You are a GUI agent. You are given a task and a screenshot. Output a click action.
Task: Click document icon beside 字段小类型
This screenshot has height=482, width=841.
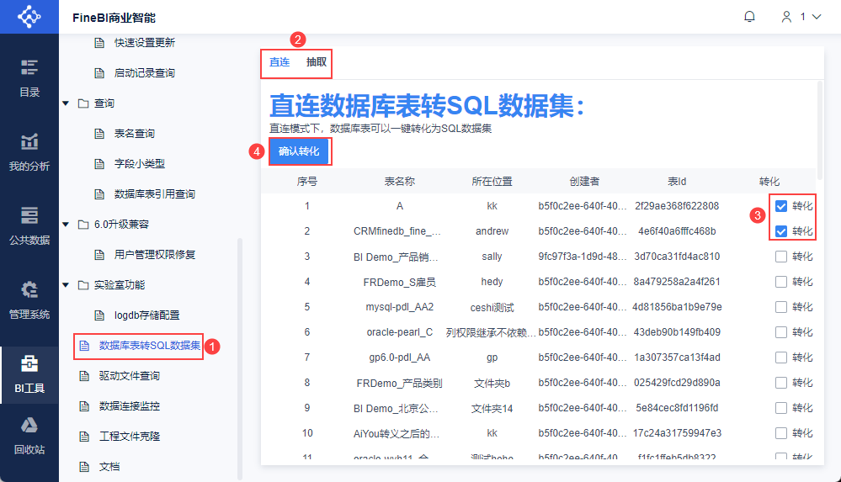point(99,163)
